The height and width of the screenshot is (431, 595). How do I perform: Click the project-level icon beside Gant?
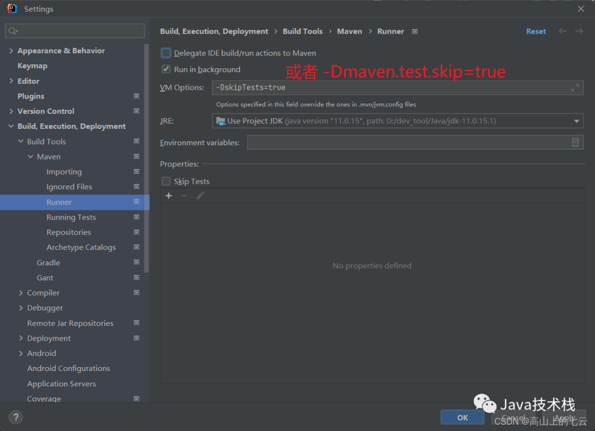point(137,277)
